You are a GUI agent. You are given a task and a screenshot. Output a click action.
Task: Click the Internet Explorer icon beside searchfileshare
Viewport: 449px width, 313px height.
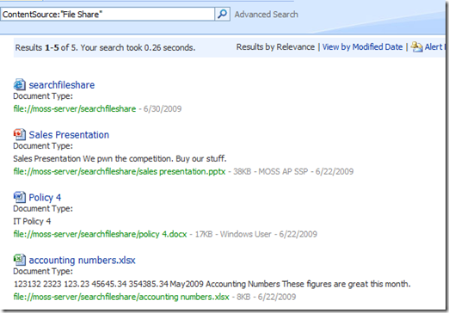[x=19, y=84]
